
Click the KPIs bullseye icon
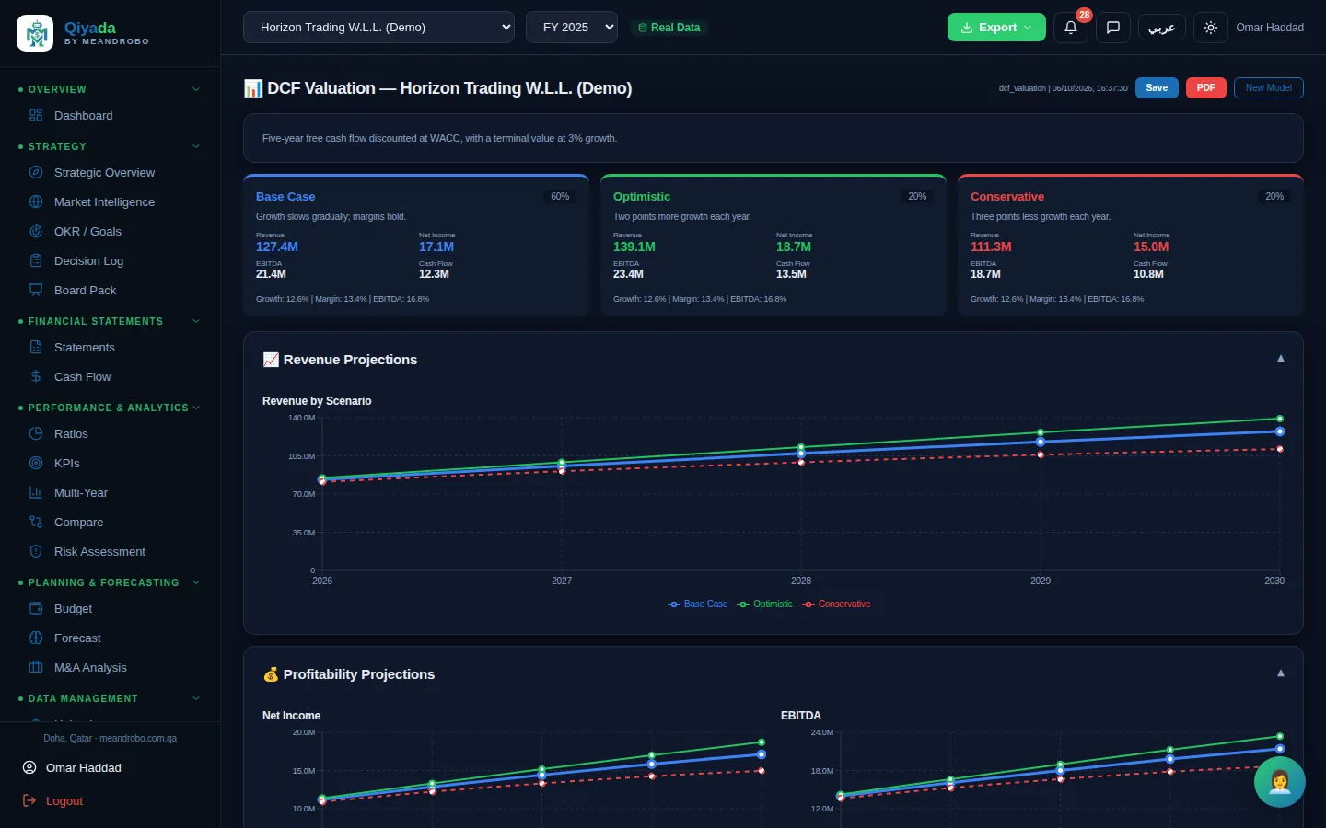[x=36, y=463]
